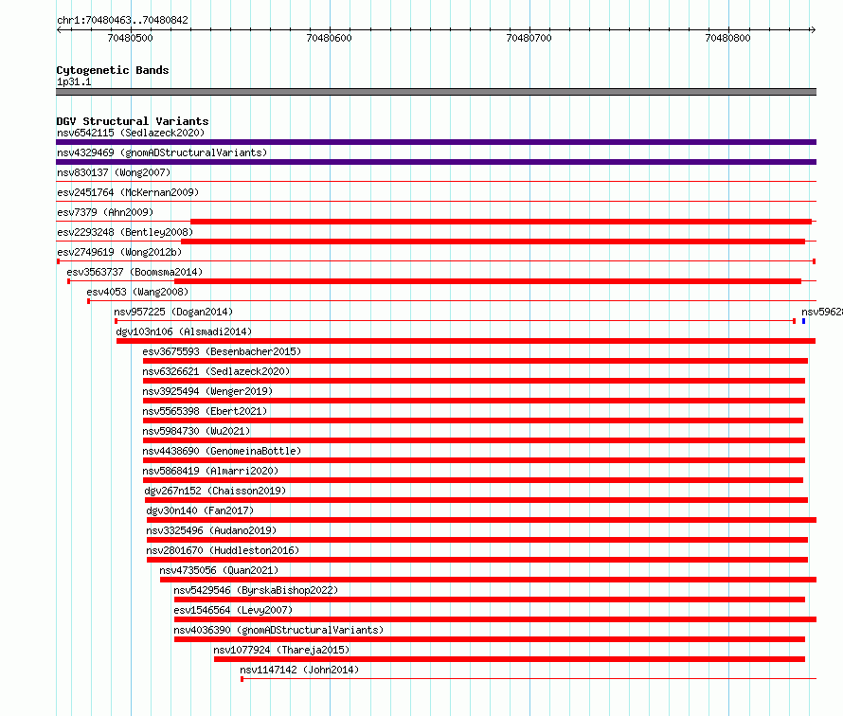
Task: Click the gray 1p31.1 cytogenetic band bar
Action: coord(436,92)
